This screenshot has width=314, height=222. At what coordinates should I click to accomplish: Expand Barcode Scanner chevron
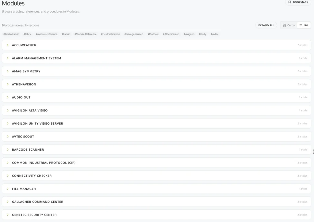click(8, 150)
